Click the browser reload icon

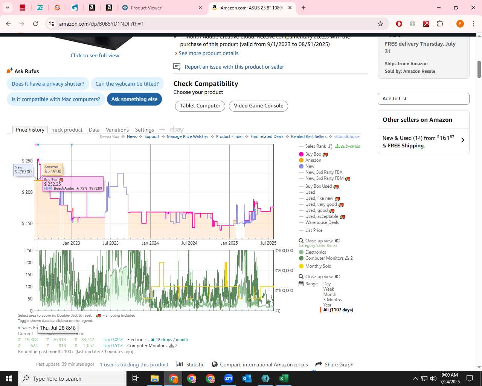click(35, 24)
